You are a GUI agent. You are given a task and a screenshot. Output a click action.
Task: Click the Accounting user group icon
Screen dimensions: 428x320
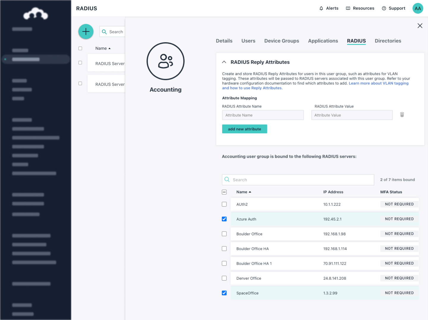(x=166, y=61)
